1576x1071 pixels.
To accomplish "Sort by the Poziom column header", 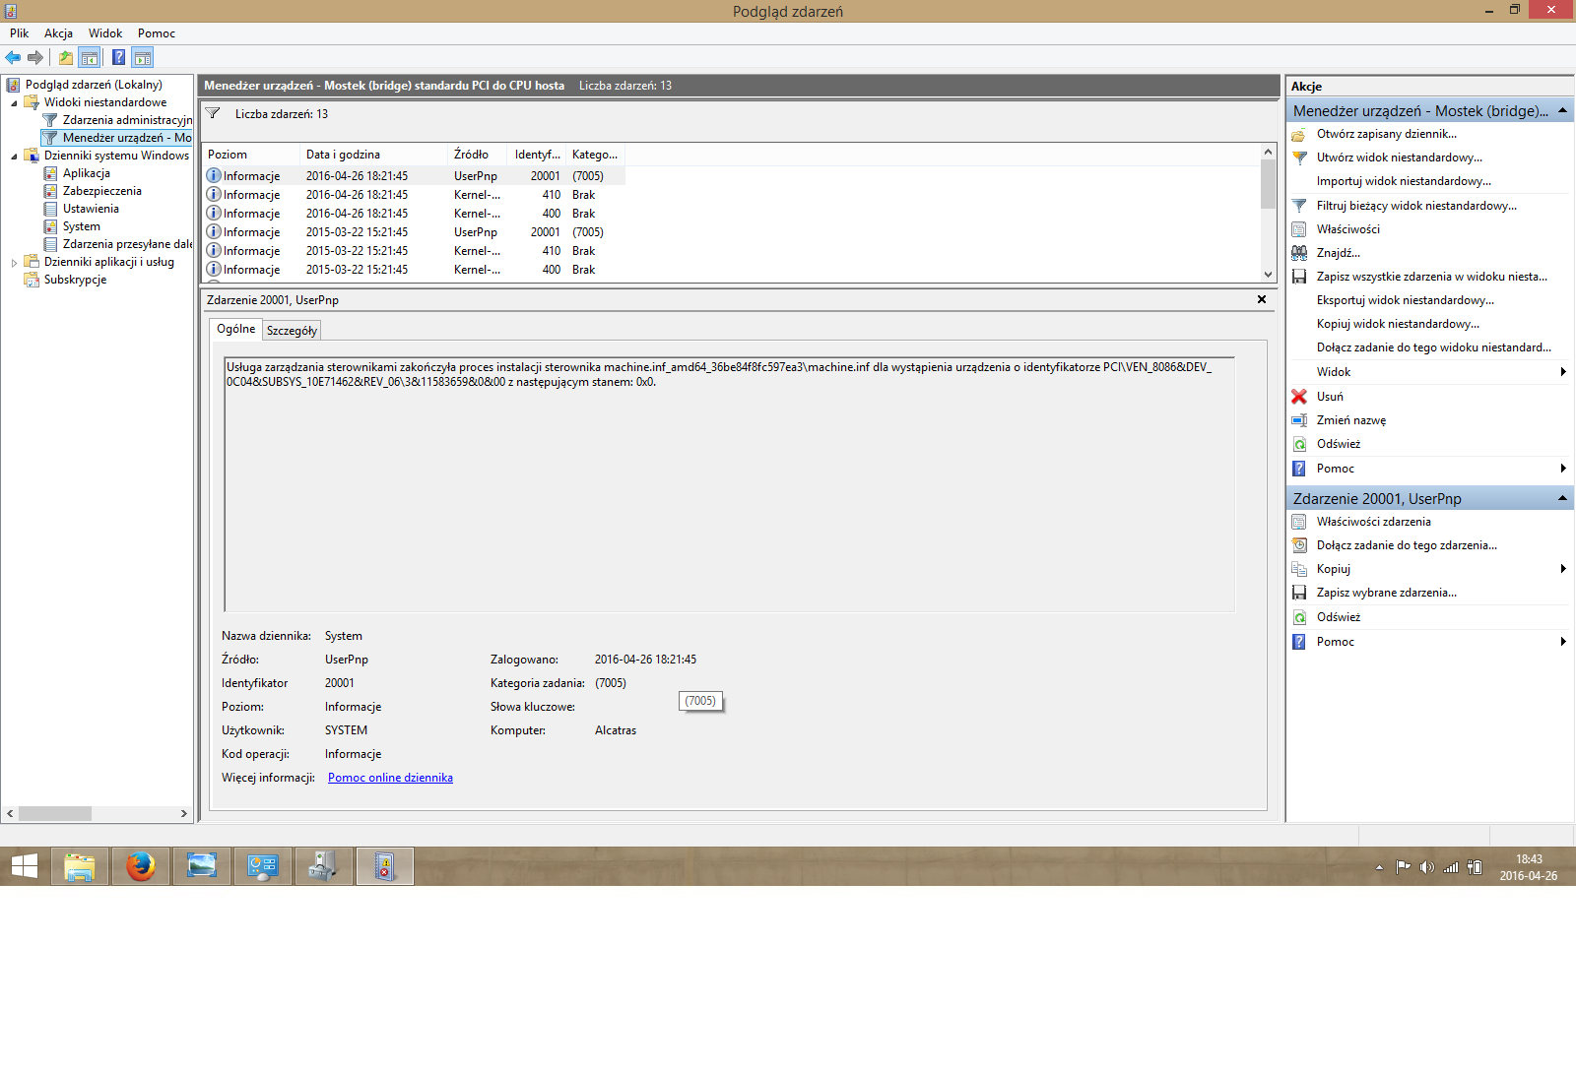I will click(x=250, y=155).
